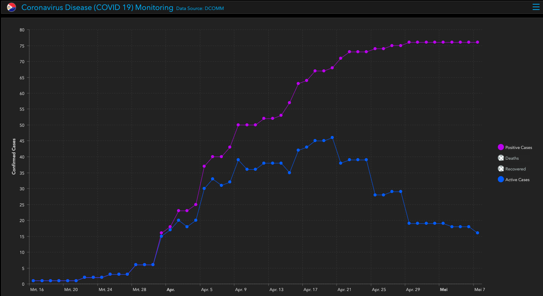543x296 pixels.
Task: Select the Active Cases point at value 33
Action: tap(213, 179)
